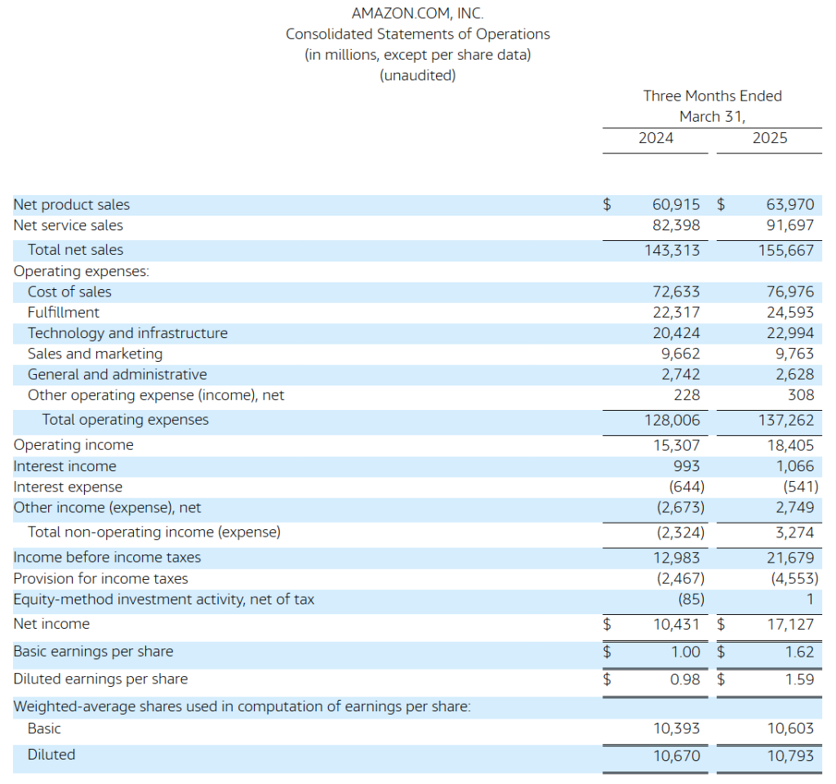Select the 2024 column header

656,138
